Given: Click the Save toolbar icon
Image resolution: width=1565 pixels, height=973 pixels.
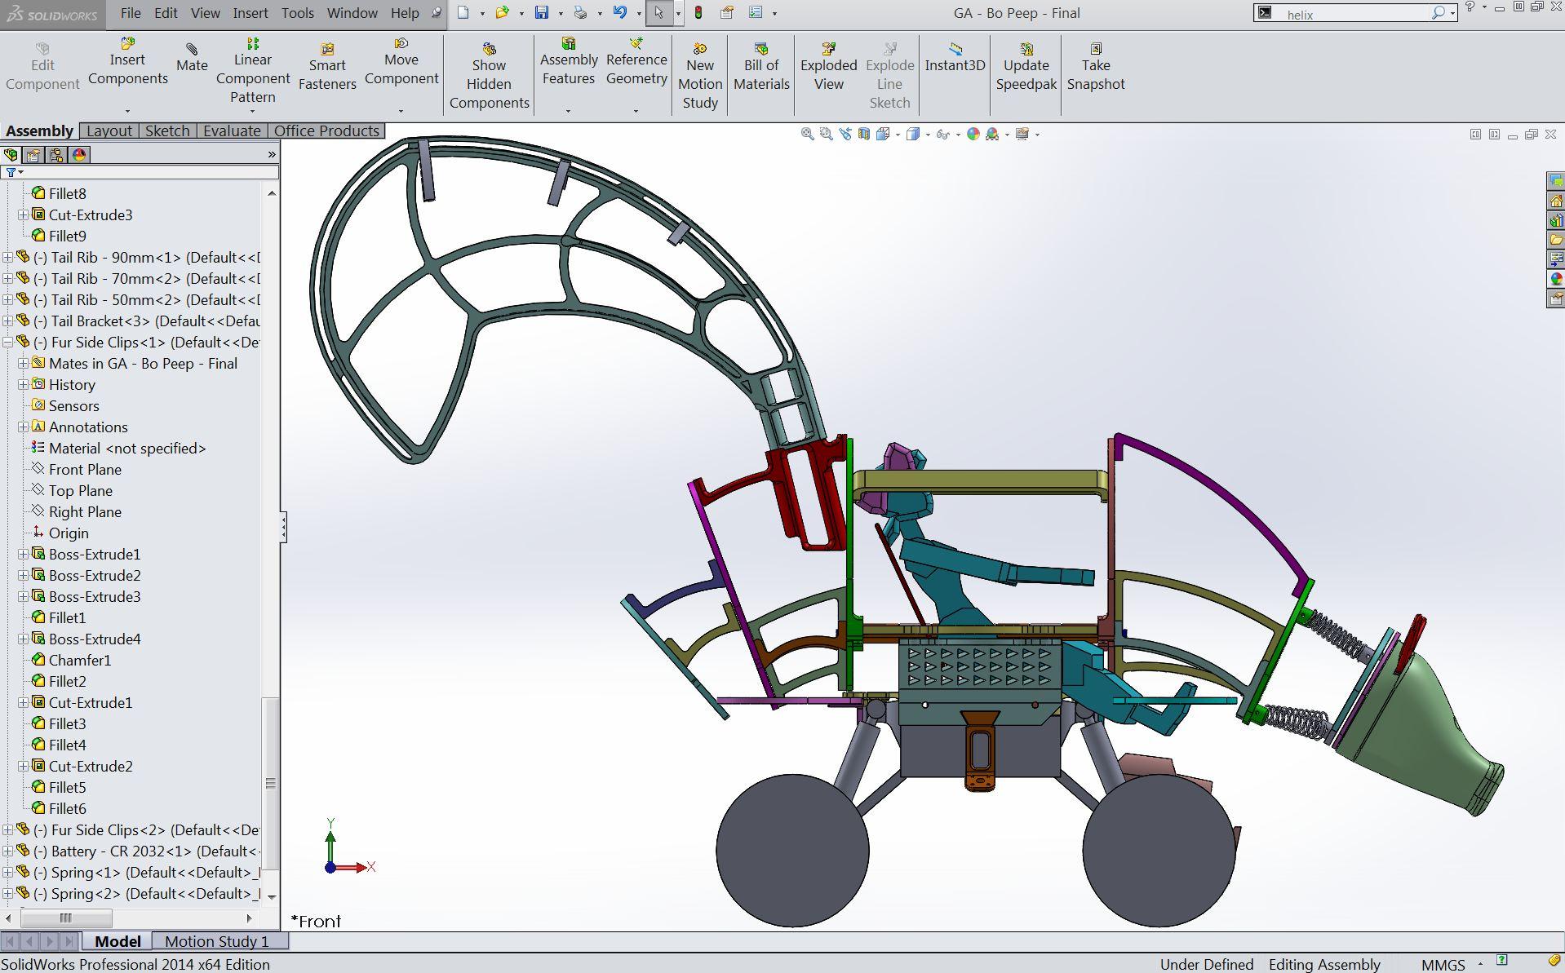Looking at the screenshot, I should [542, 13].
